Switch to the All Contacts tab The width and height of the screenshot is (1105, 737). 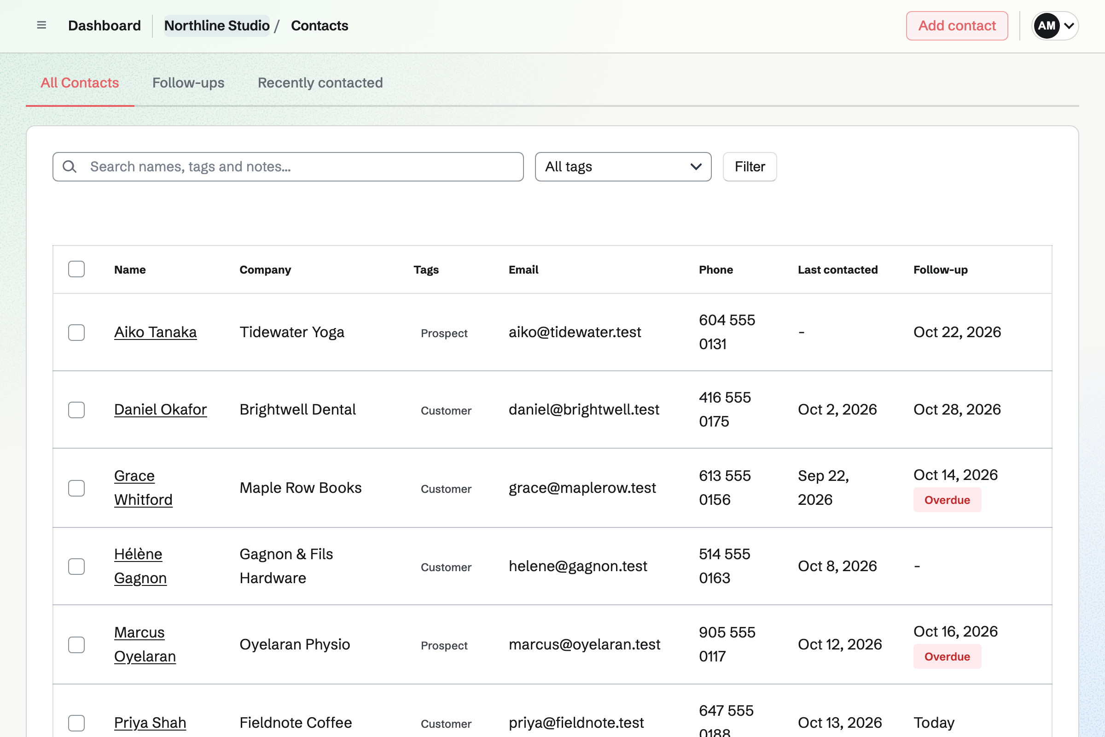[x=80, y=83]
